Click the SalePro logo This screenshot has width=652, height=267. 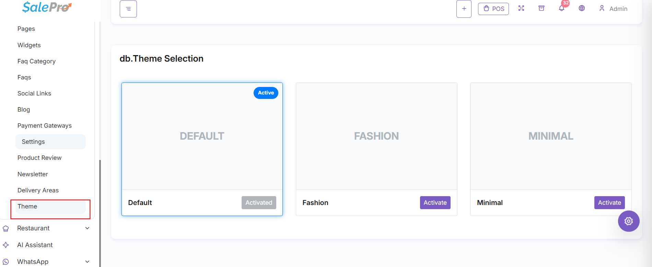click(47, 7)
